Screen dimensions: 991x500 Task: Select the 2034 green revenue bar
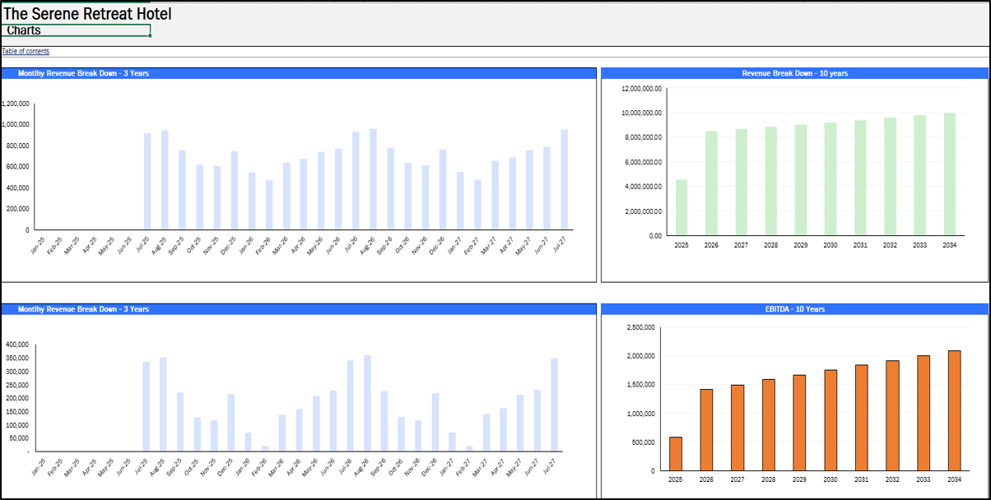950,174
